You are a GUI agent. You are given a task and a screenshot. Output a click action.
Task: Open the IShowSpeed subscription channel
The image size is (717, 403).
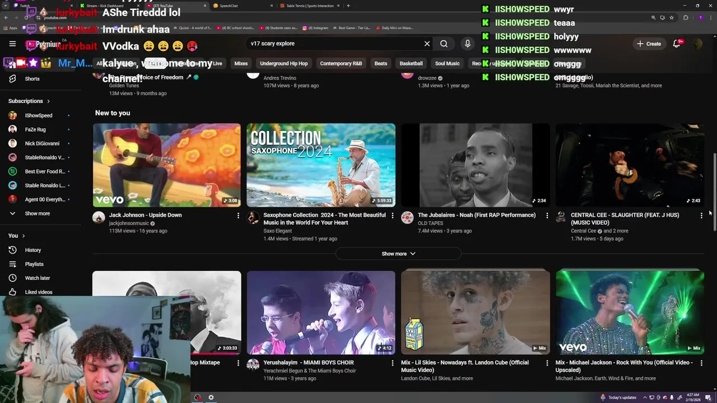(x=39, y=115)
